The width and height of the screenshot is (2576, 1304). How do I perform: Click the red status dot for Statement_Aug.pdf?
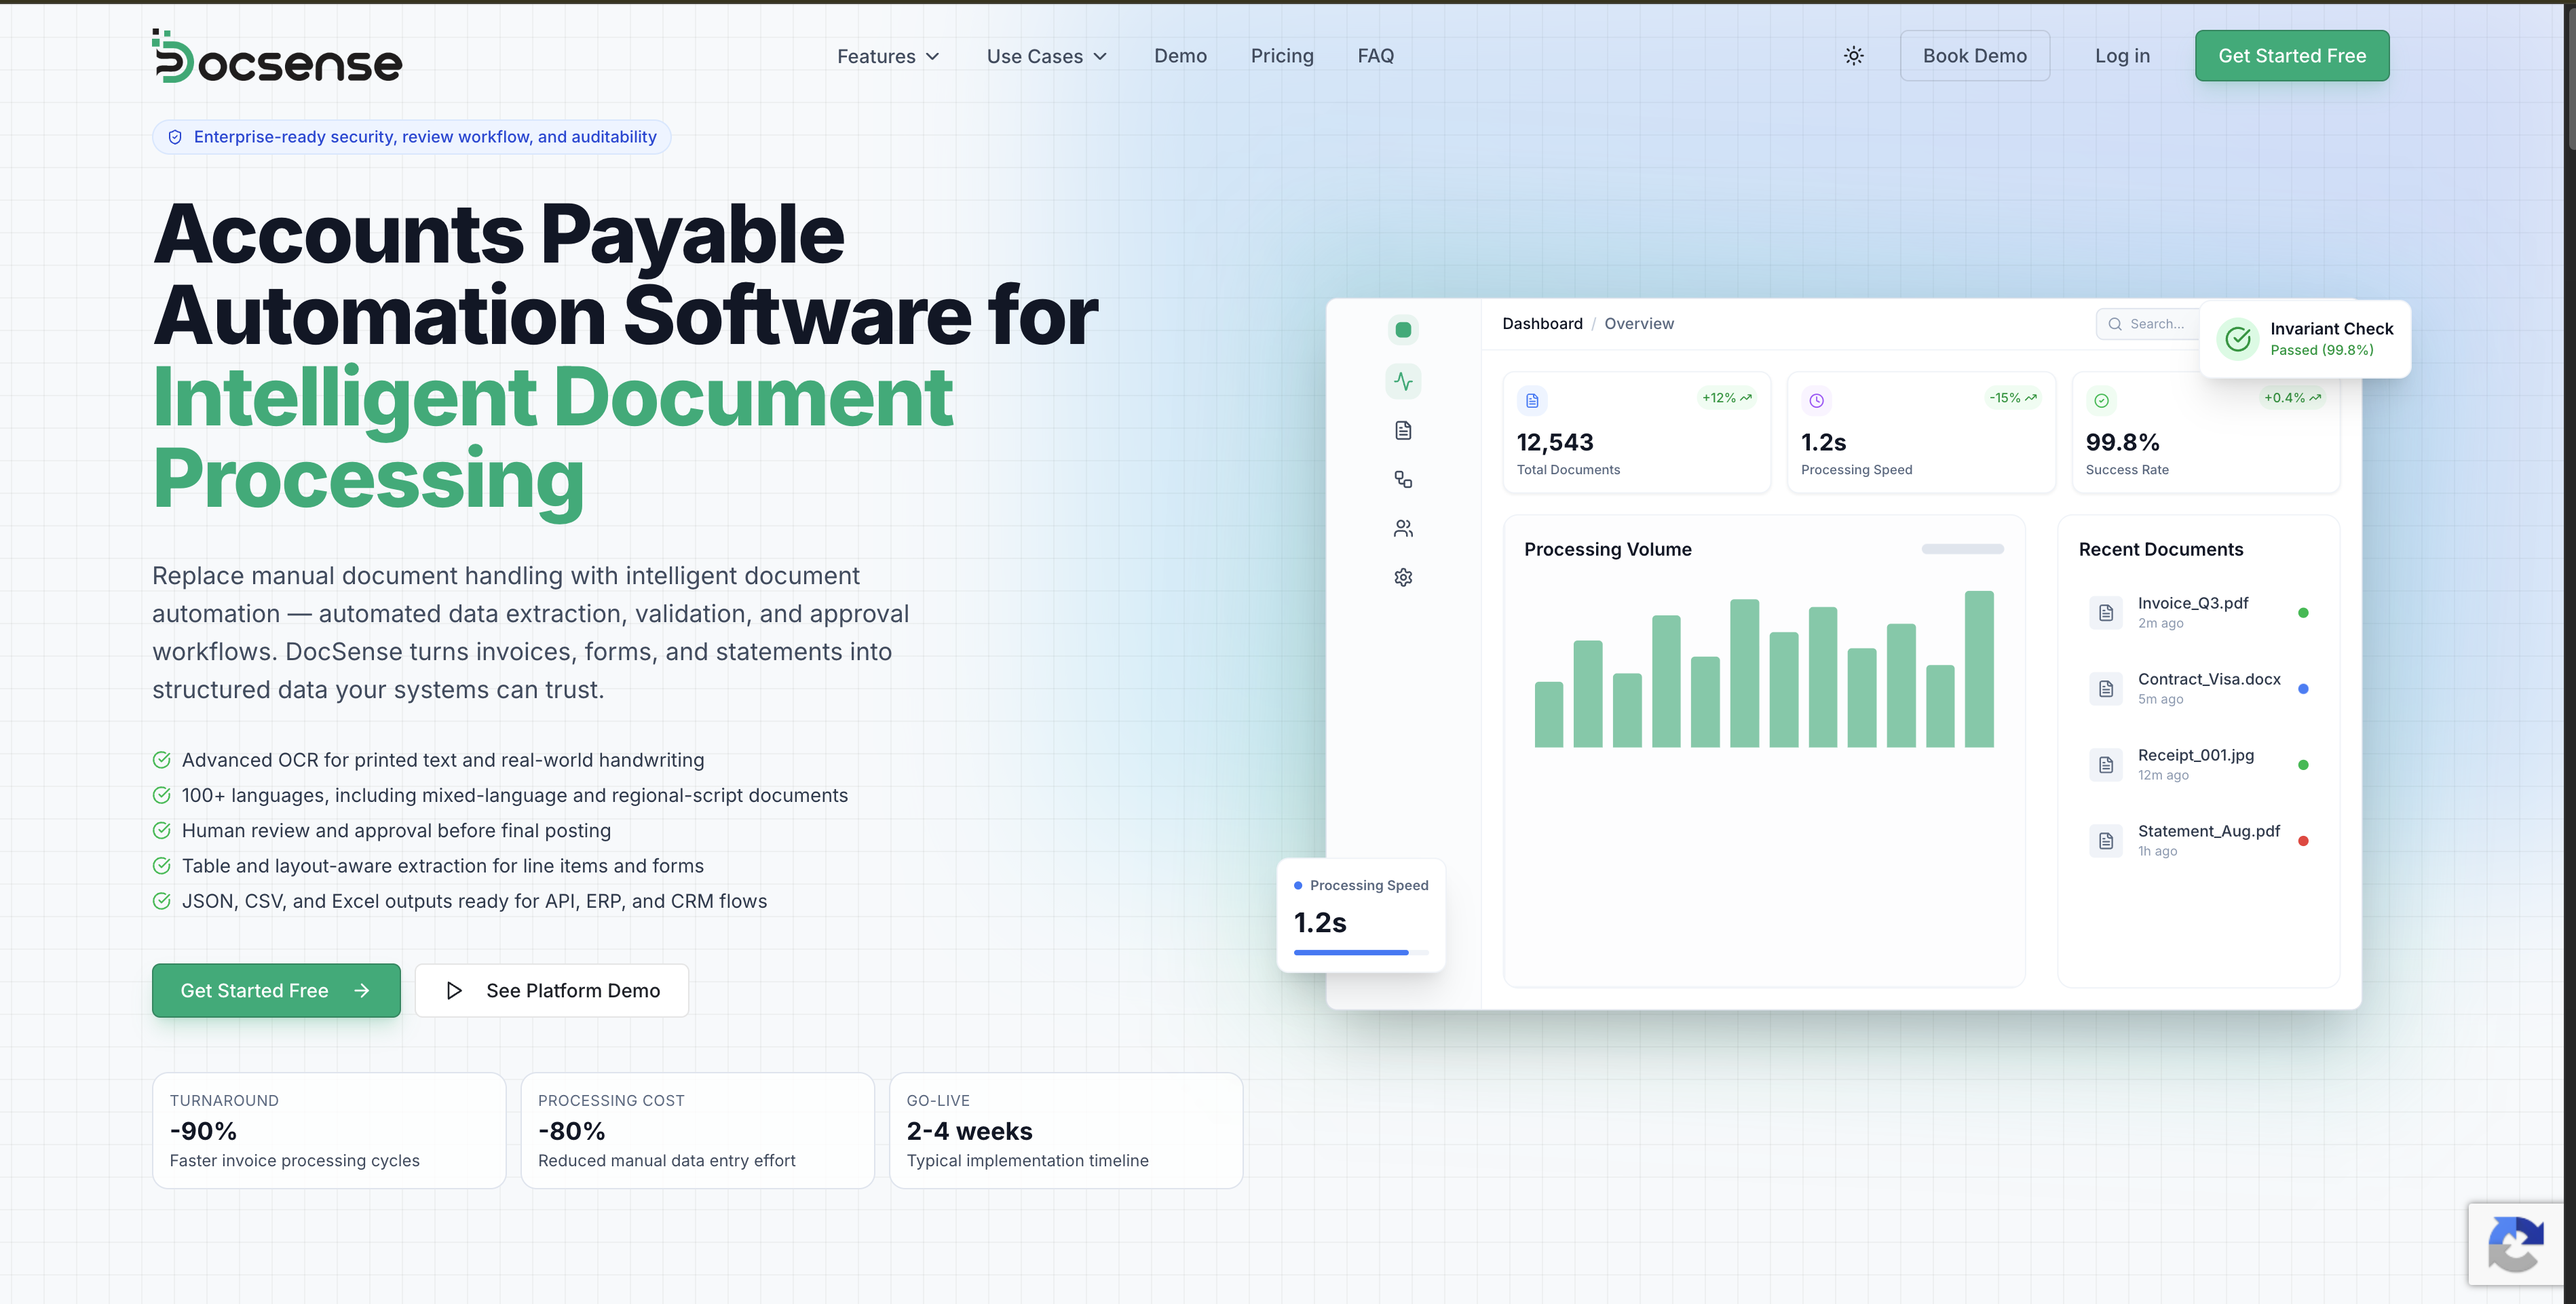[x=2303, y=841]
